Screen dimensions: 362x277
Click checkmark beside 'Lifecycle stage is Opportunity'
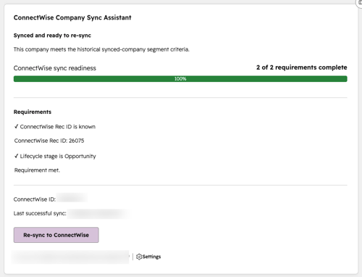(x=16, y=156)
